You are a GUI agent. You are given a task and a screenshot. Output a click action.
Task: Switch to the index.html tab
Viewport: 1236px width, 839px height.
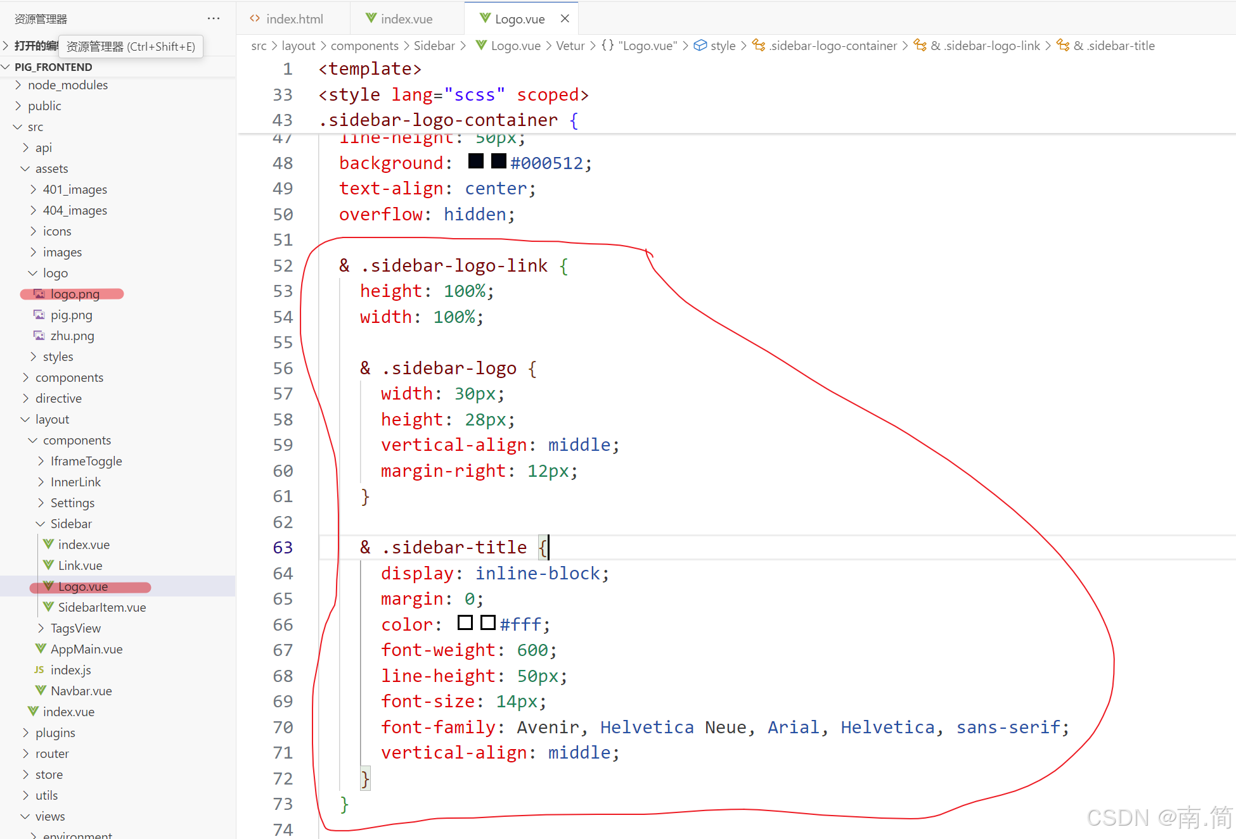point(293,19)
